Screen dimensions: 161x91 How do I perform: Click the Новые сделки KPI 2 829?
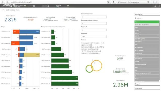click(11, 20)
